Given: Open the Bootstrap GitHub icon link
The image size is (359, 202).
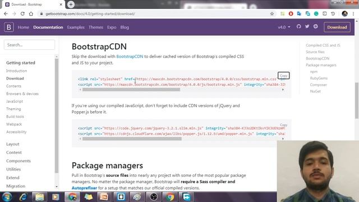Looking at the screenshot, I should click(x=298, y=26).
